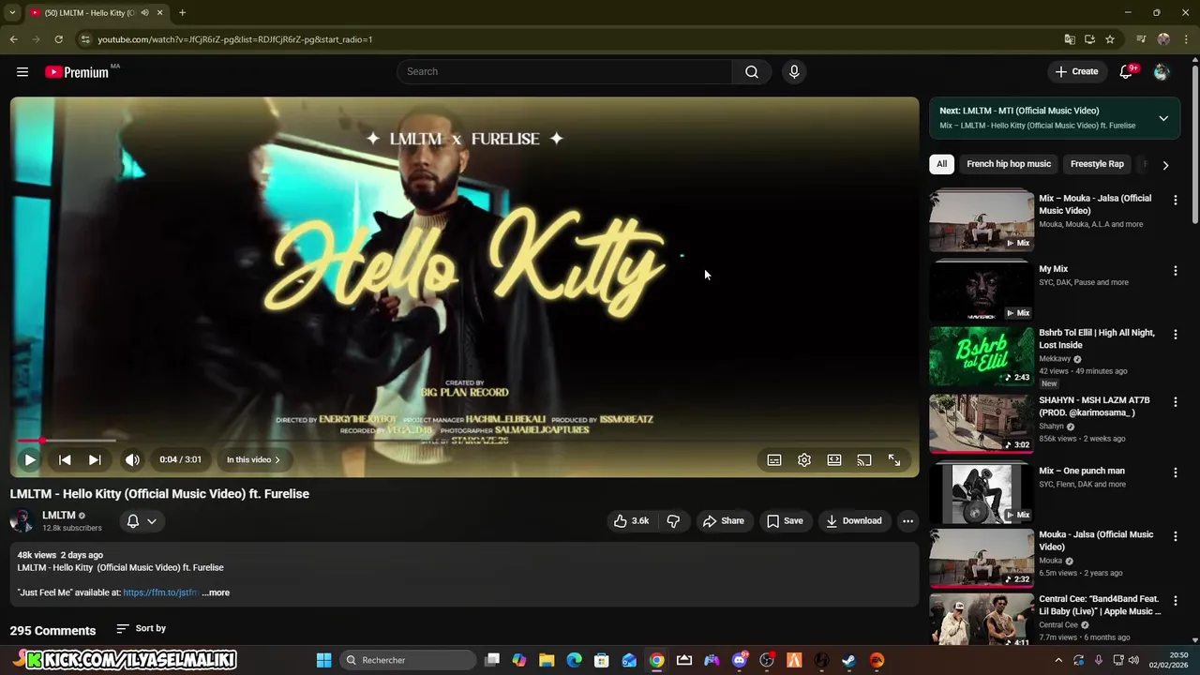The width and height of the screenshot is (1200, 675).
Task: Open options for Mix – One punch man
Action: (x=1175, y=472)
